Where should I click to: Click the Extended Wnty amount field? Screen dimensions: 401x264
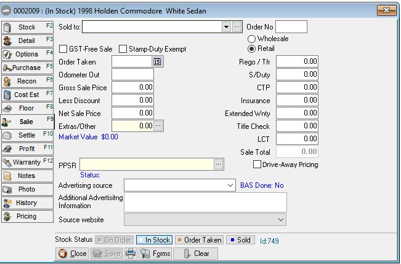297,113
